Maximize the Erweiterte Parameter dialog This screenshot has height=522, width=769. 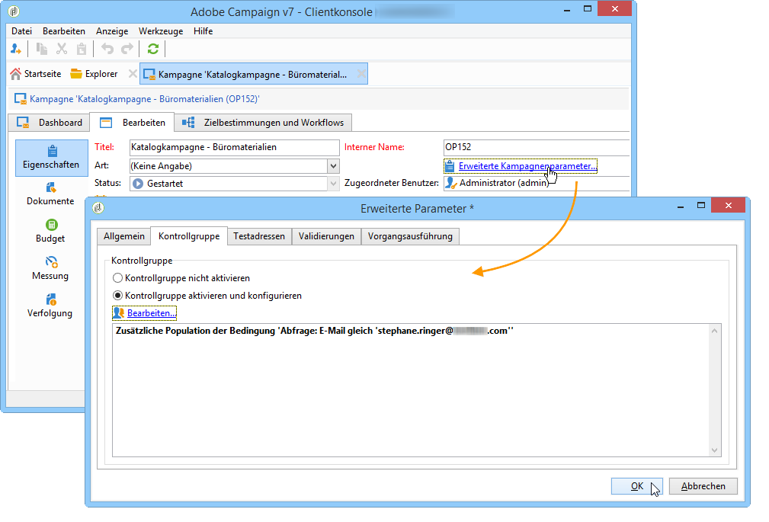(701, 206)
